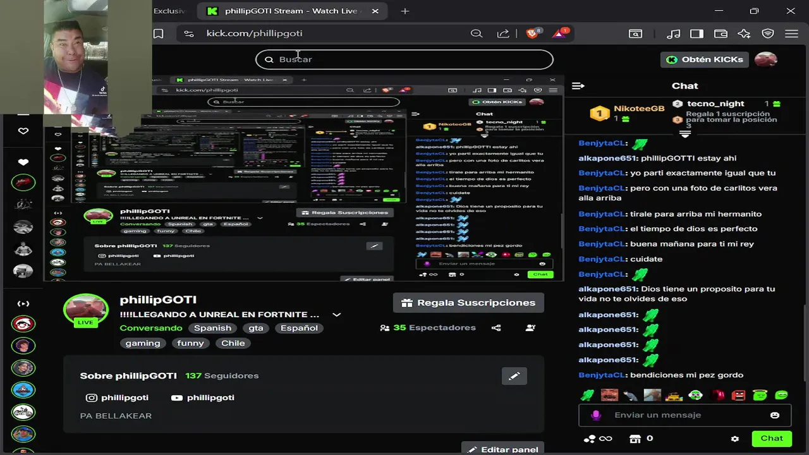Pick the green headphones emote
The height and width of the screenshot is (455, 809).
pyautogui.click(x=695, y=396)
